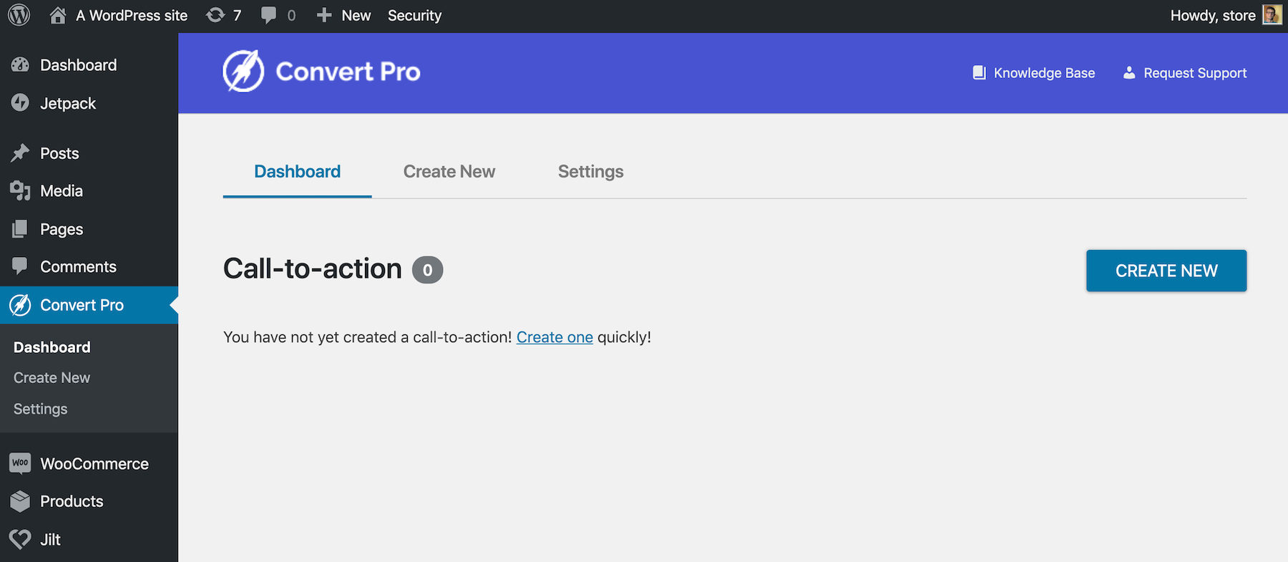Viewport: 1288px width, 562px height.
Task: Click the Comments bubble icon in sidebar
Action: coord(20,266)
